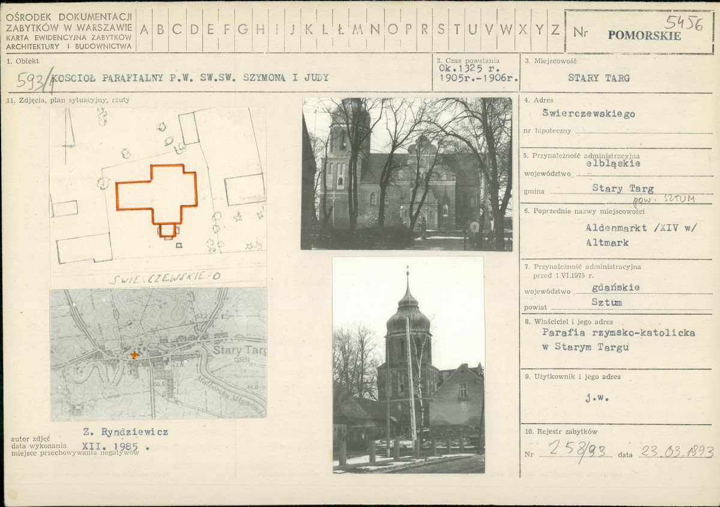Click 'Stary Targ' label on topographic map

[239, 350]
